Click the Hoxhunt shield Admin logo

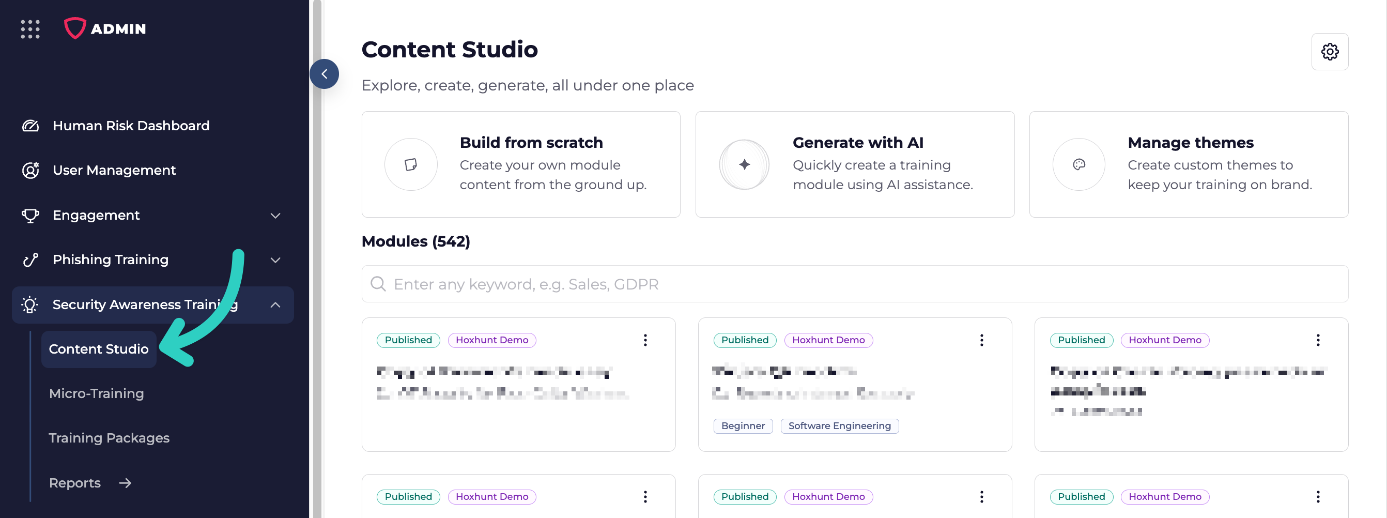click(x=105, y=28)
